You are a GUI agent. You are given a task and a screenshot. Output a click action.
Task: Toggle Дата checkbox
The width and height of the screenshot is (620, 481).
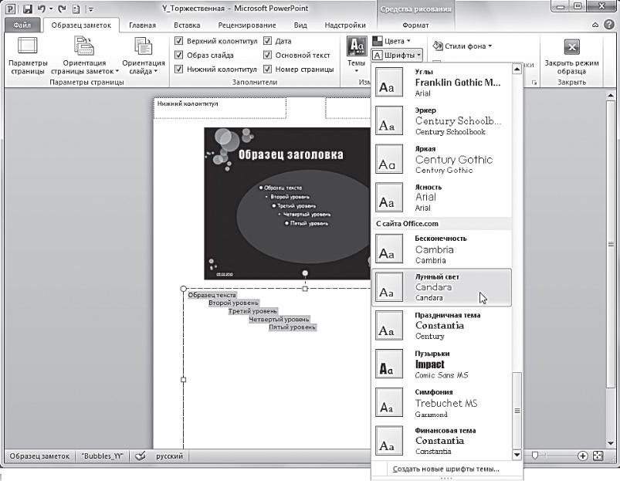[x=268, y=41]
